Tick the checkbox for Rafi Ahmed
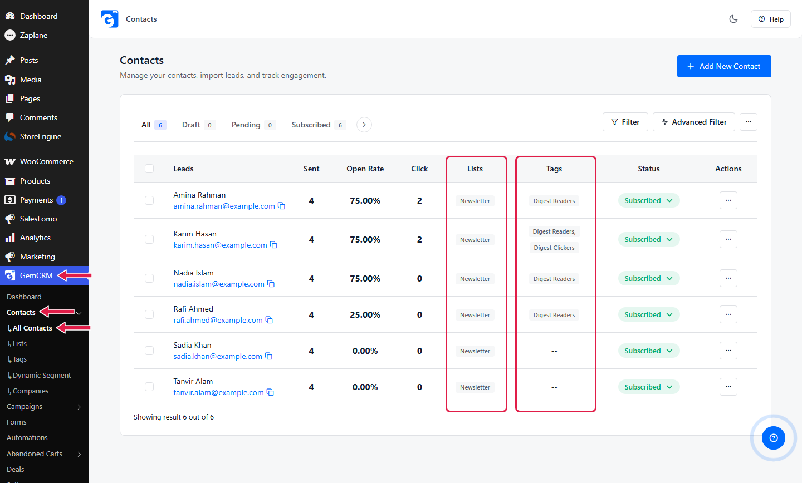Viewport: 802px width, 483px height. [x=149, y=314]
